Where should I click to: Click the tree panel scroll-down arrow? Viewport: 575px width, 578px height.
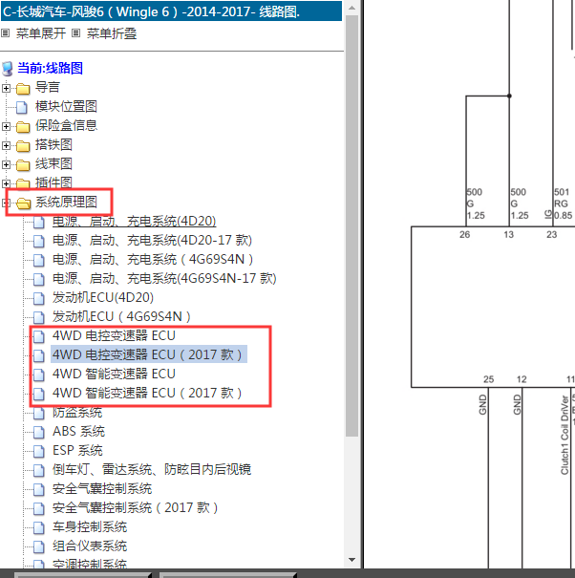[x=352, y=560]
